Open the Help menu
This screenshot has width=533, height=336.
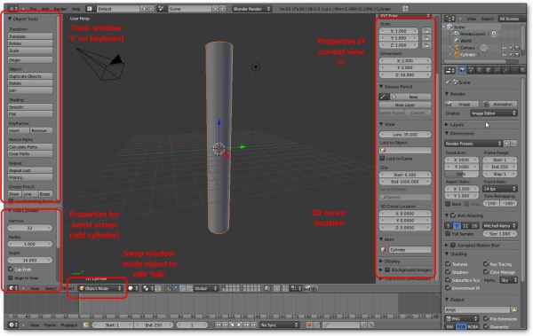point(76,9)
